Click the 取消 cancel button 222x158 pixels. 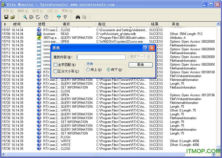141,65
